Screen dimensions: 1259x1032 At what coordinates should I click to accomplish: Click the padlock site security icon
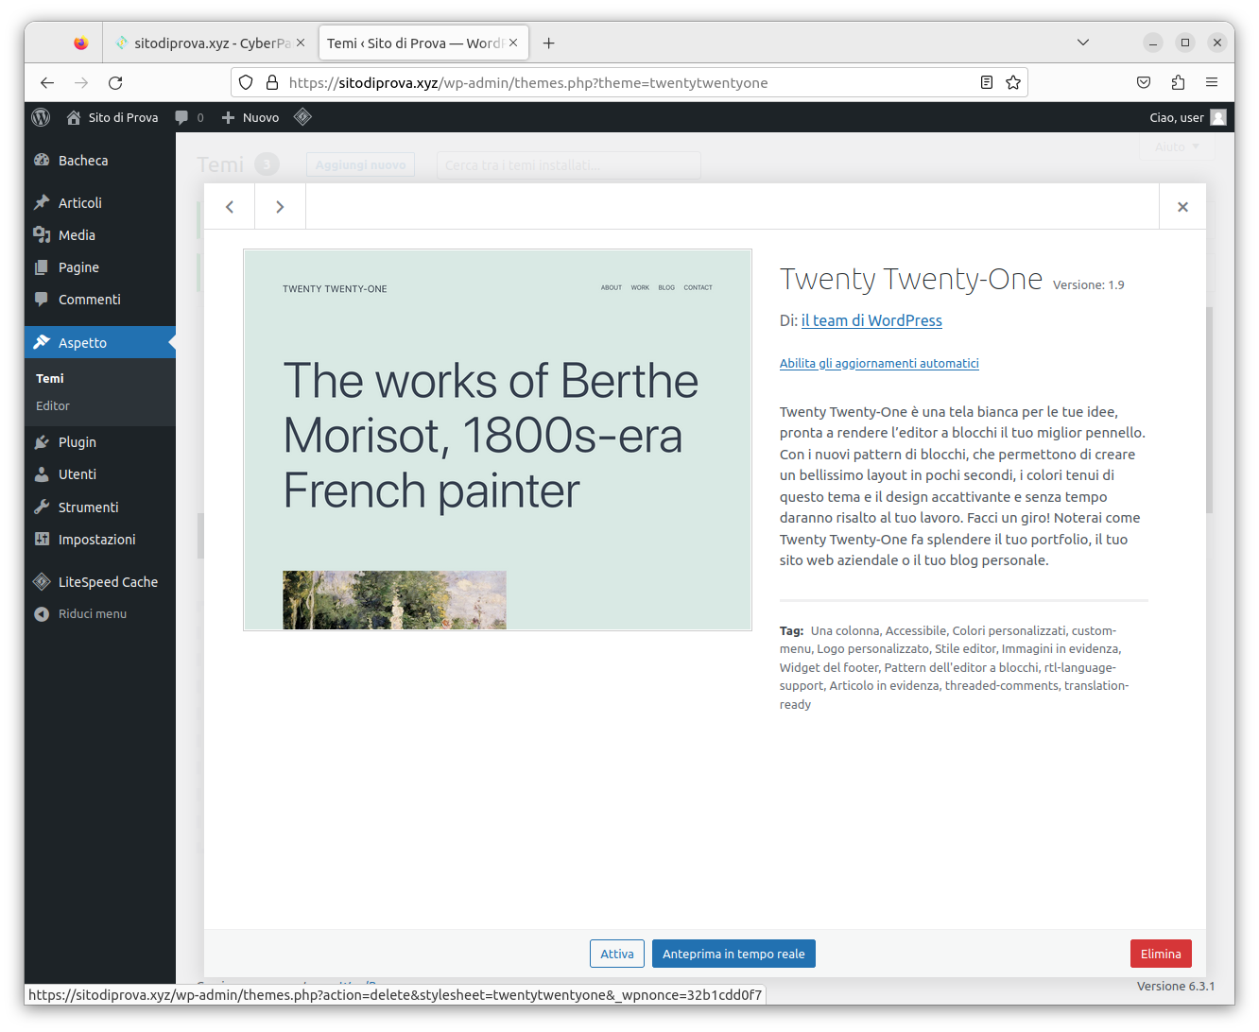click(x=272, y=83)
